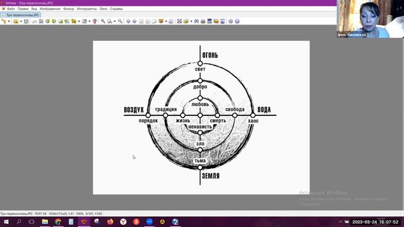
Task: Switch to Zoom app in taskbar
Action: (x=149, y=221)
